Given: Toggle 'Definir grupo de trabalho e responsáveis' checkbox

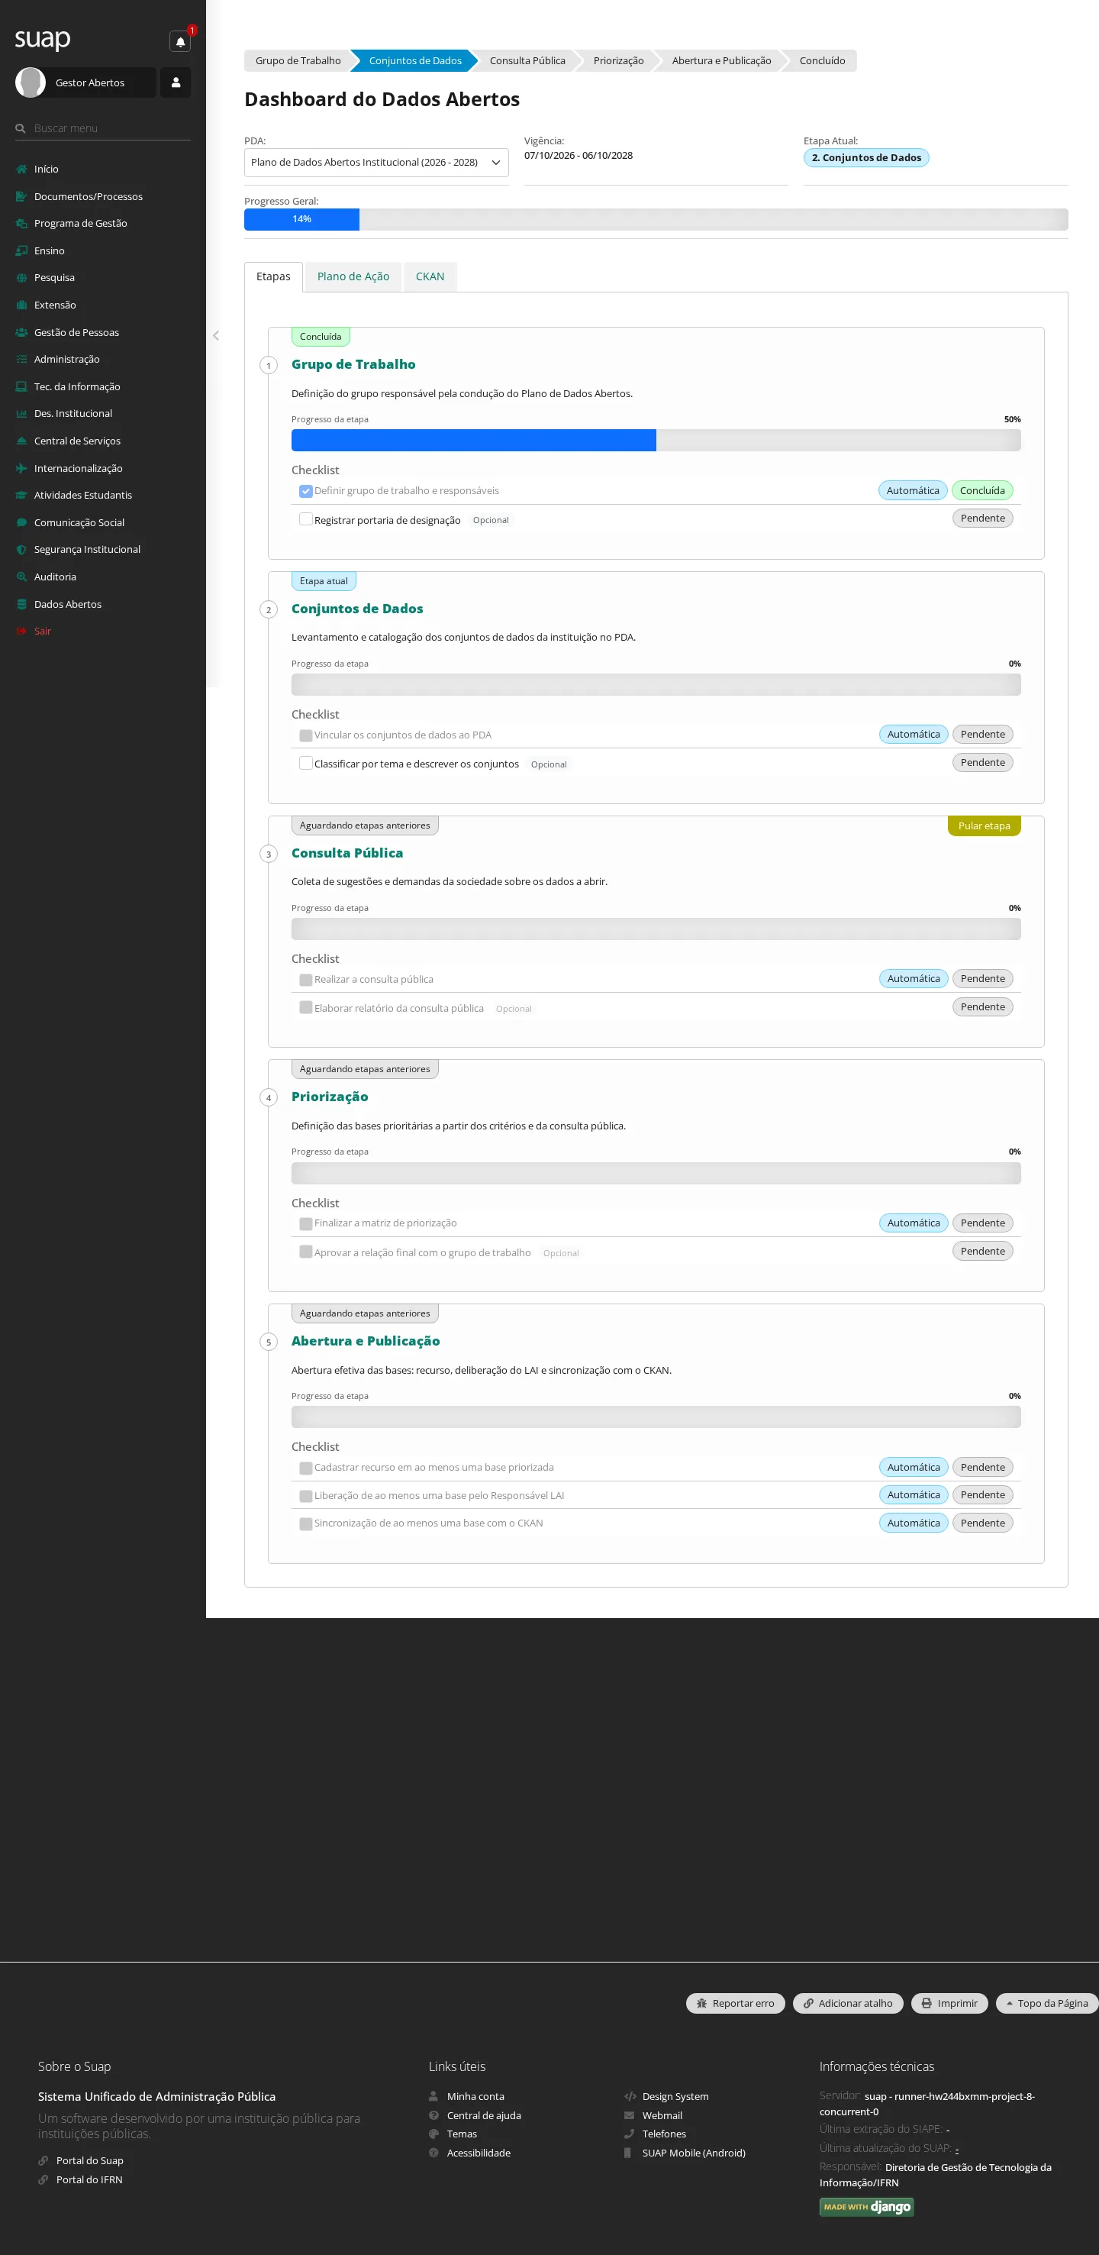Looking at the screenshot, I should click(305, 491).
